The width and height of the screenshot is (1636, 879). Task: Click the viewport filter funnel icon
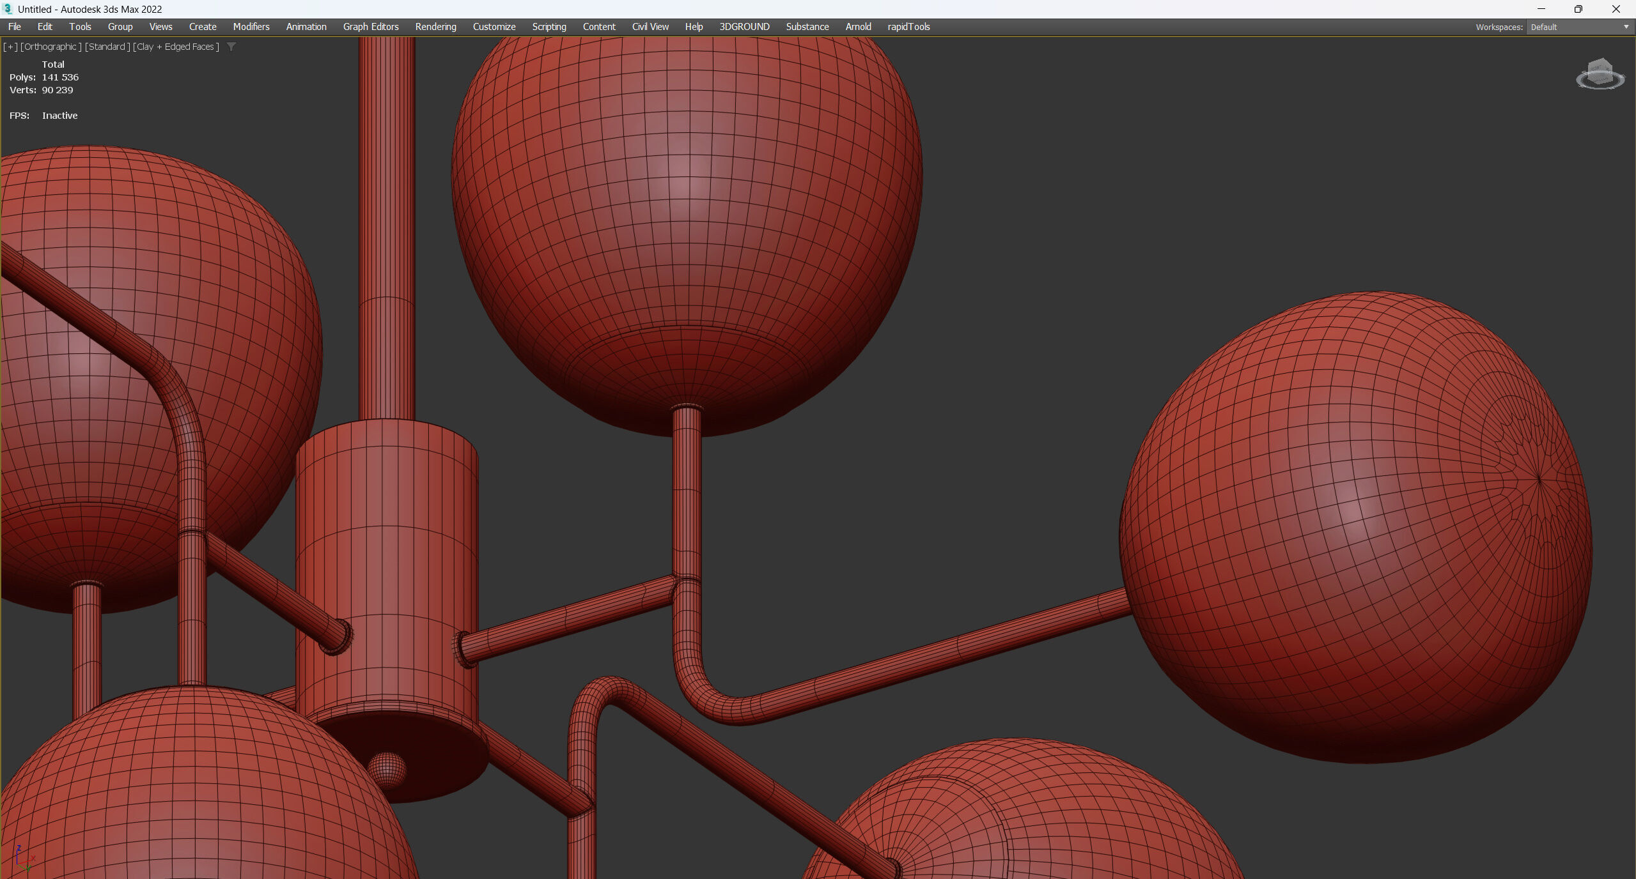coord(231,47)
